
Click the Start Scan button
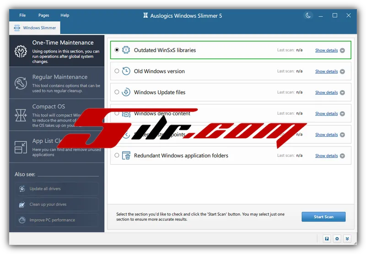click(323, 216)
